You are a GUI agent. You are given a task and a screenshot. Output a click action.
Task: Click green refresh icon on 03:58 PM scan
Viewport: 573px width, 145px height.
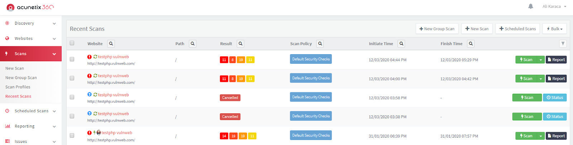(x=95, y=94)
